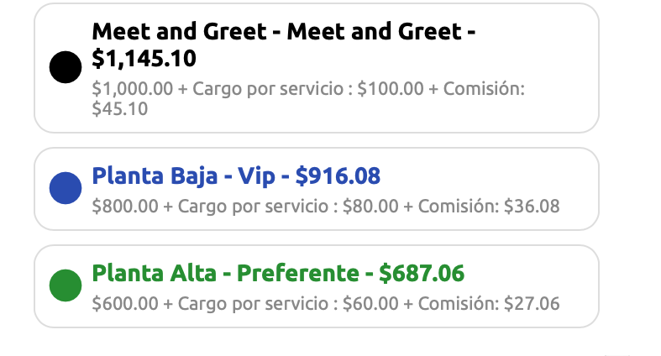Choose the Planta Baja Vip ticket card

pyautogui.click(x=317, y=189)
